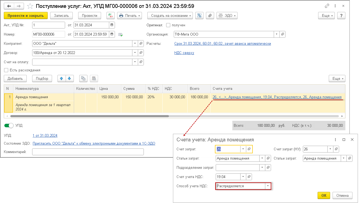Open УПД link 1 от 31.03.2024
The width and height of the screenshot is (359, 203).
(45, 135)
